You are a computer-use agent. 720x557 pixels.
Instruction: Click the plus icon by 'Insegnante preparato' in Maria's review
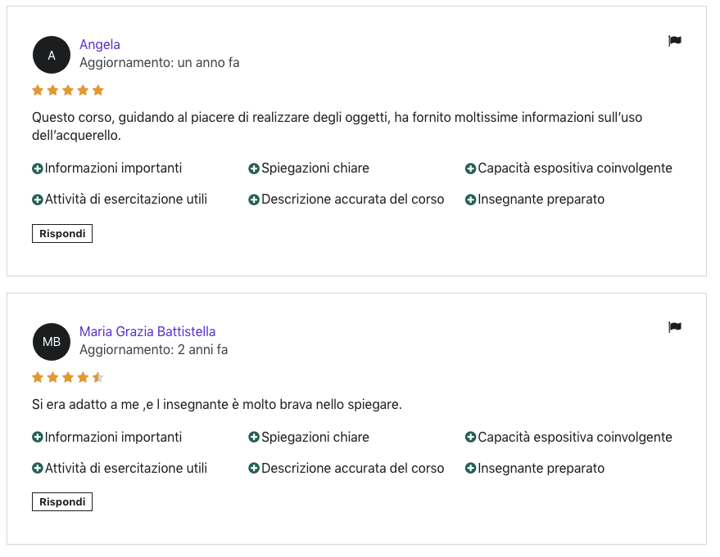tap(470, 468)
